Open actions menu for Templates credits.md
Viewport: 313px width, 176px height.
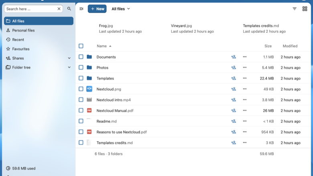point(244,143)
